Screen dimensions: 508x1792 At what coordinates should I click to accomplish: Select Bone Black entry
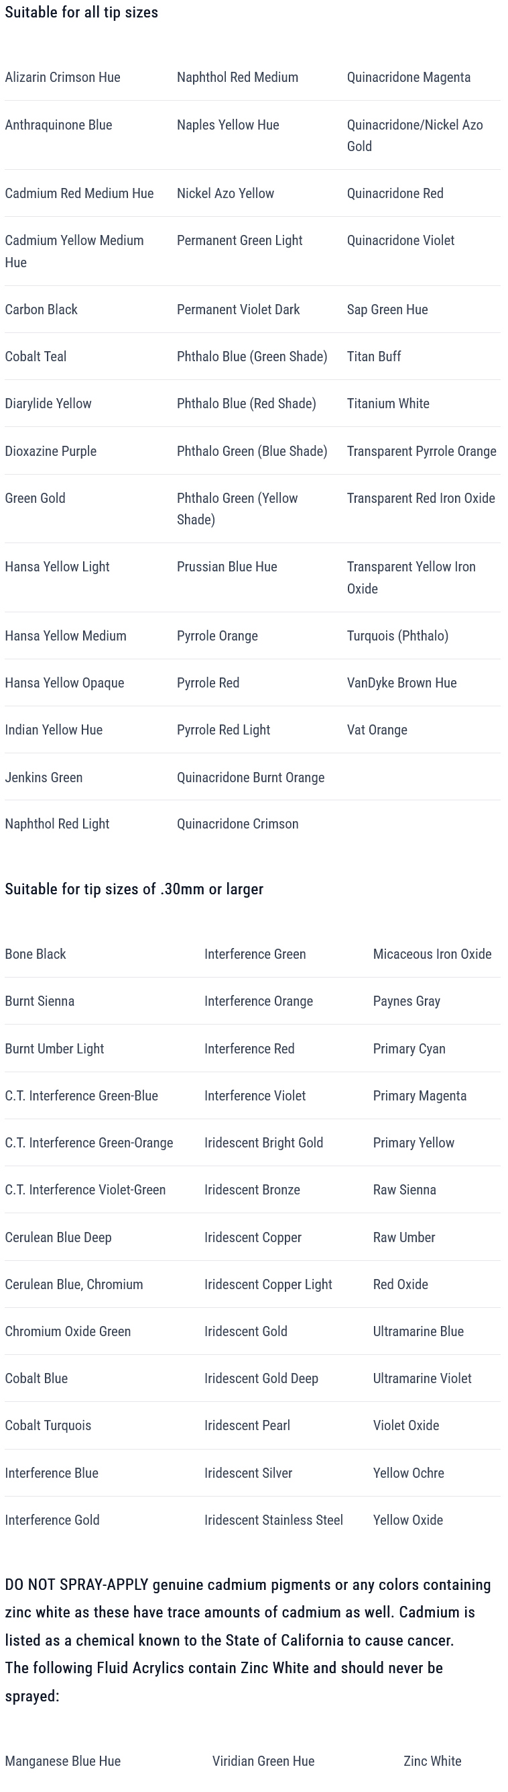pyautogui.click(x=36, y=953)
